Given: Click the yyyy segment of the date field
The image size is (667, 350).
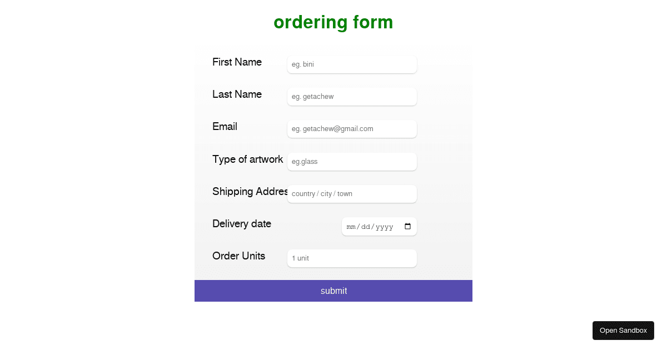Looking at the screenshot, I should tap(385, 226).
